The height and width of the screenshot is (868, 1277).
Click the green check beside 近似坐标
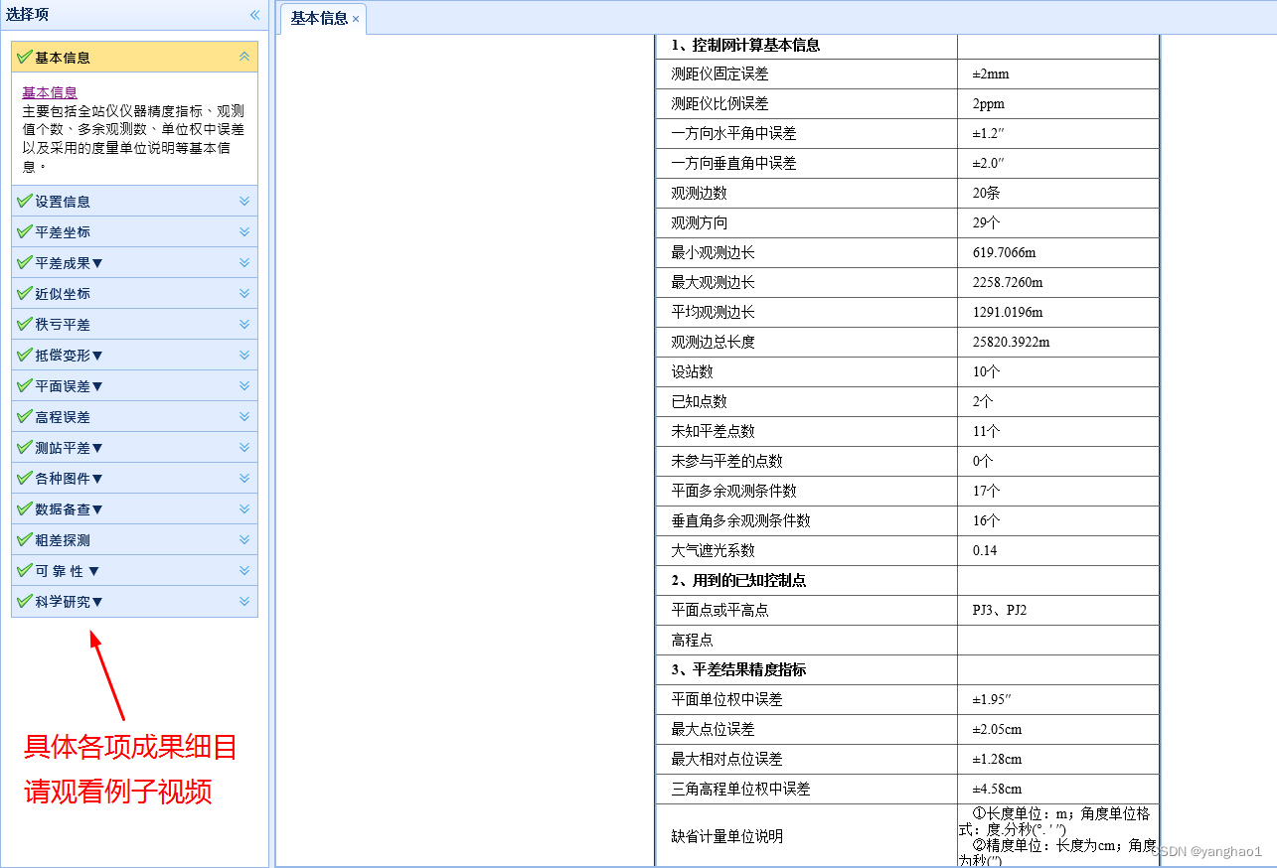coord(25,293)
